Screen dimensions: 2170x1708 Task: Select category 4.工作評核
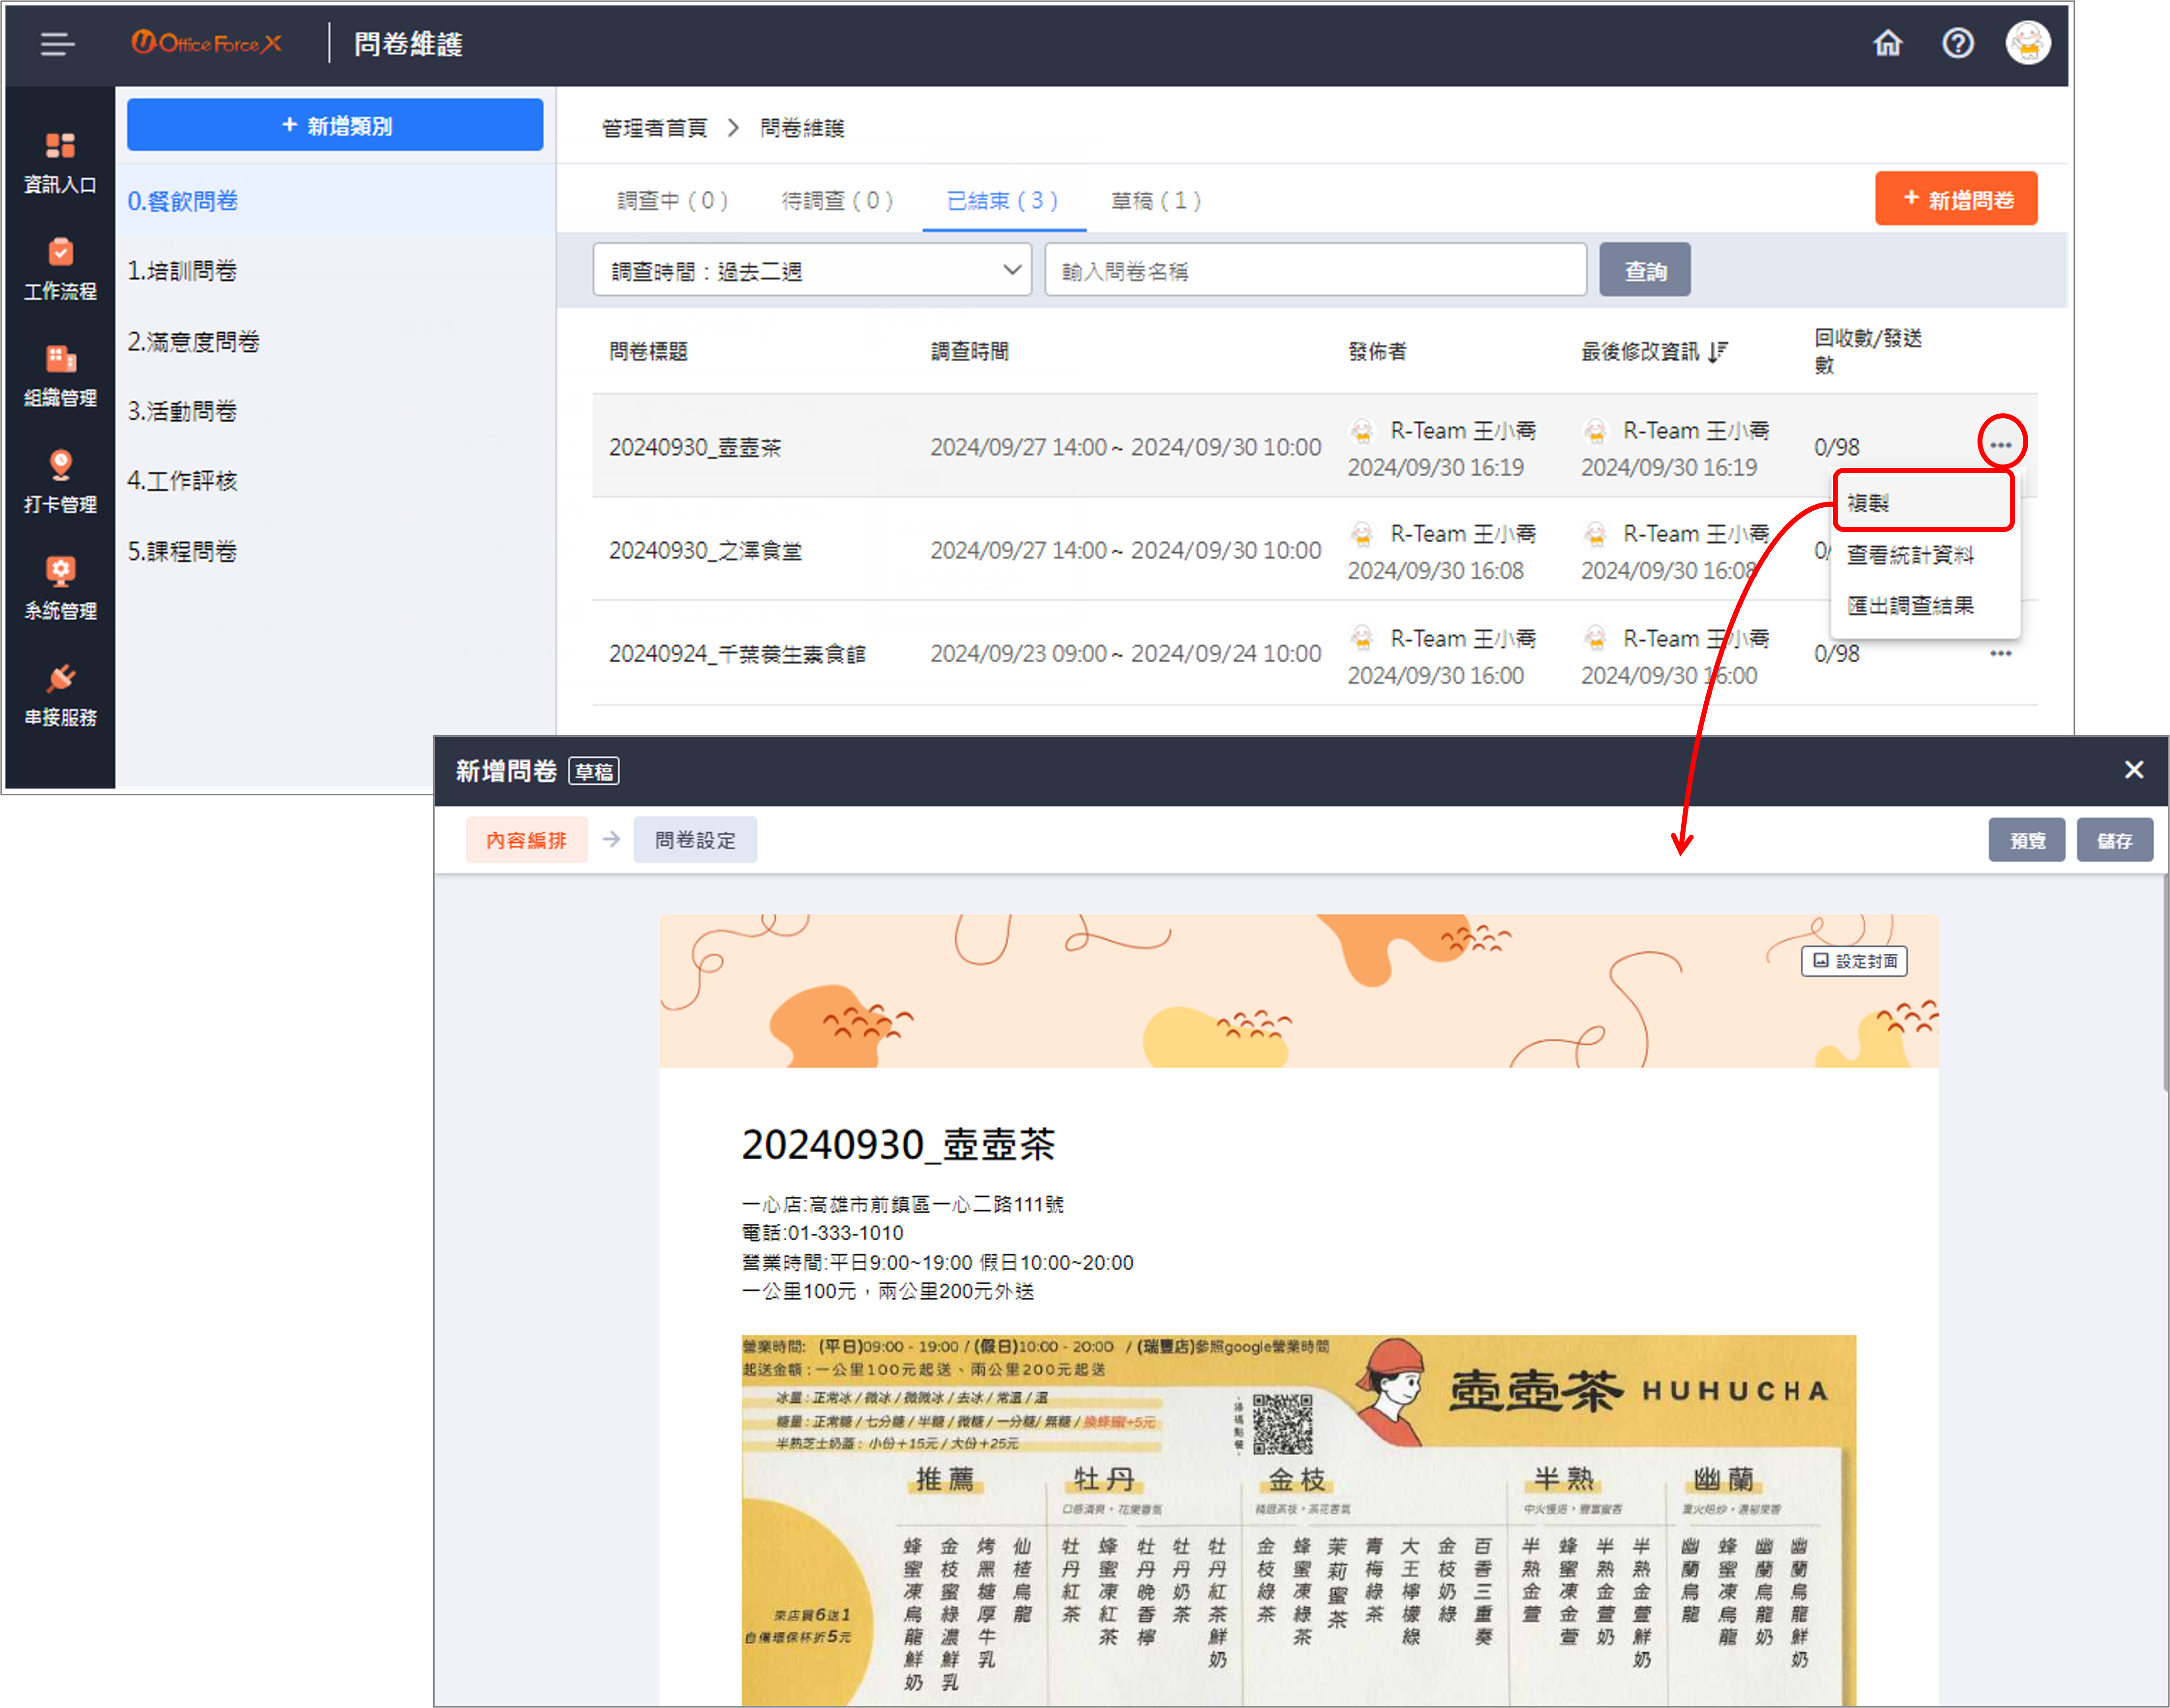pyautogui.click(x=335, y=481)
